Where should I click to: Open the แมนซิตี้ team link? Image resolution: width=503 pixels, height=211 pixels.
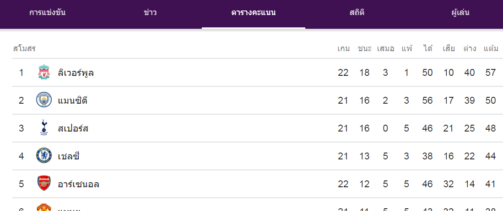pyautogui.click(x=73, y=100)
